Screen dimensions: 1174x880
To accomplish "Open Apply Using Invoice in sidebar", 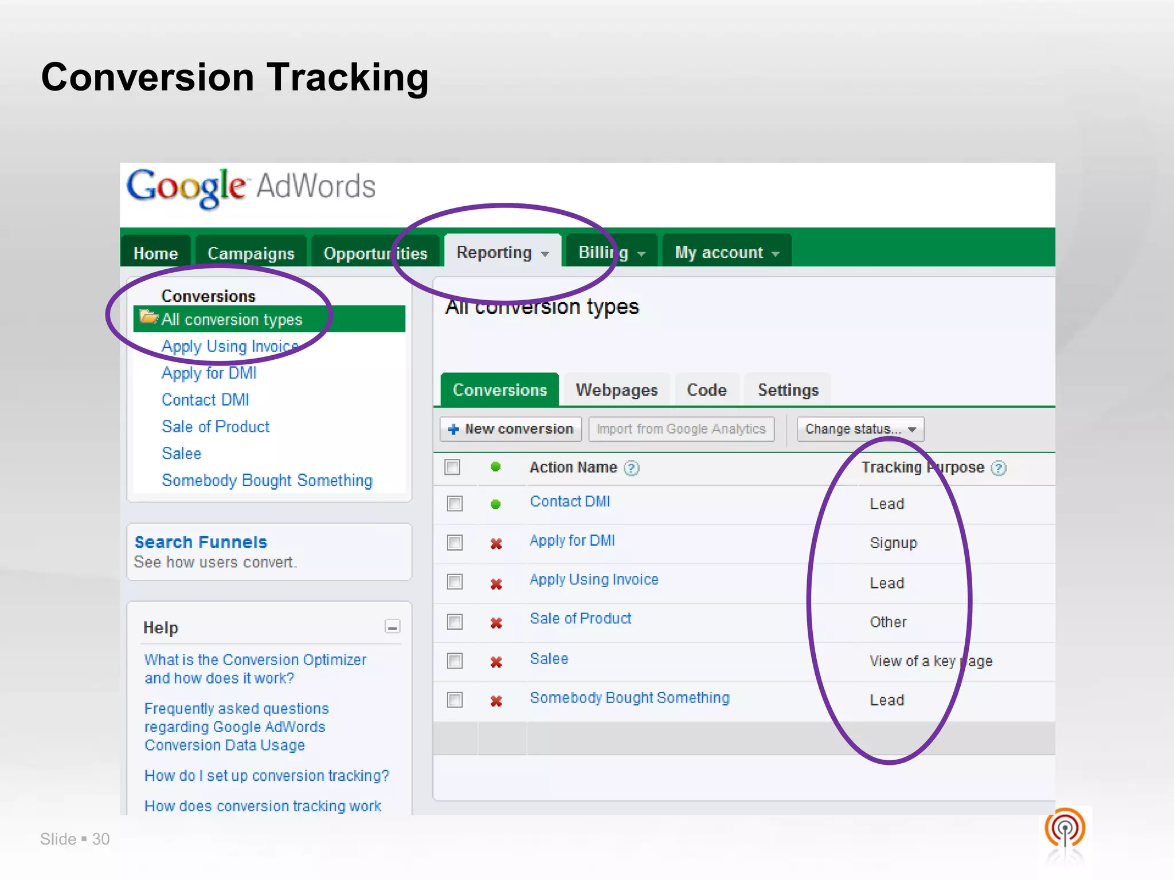I will click(230, 347).
